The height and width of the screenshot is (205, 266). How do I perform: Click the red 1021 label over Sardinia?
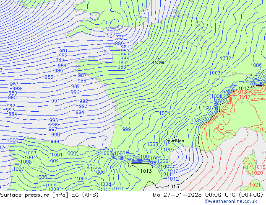(x=255, y=184)
